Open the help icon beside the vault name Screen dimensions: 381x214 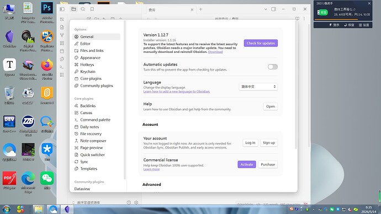click(129, 202)
